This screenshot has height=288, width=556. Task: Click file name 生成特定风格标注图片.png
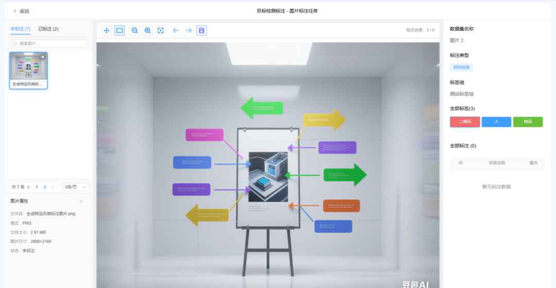(x=50, y=214)
